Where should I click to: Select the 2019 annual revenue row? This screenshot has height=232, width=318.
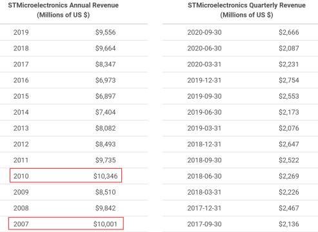coord(74,32)
